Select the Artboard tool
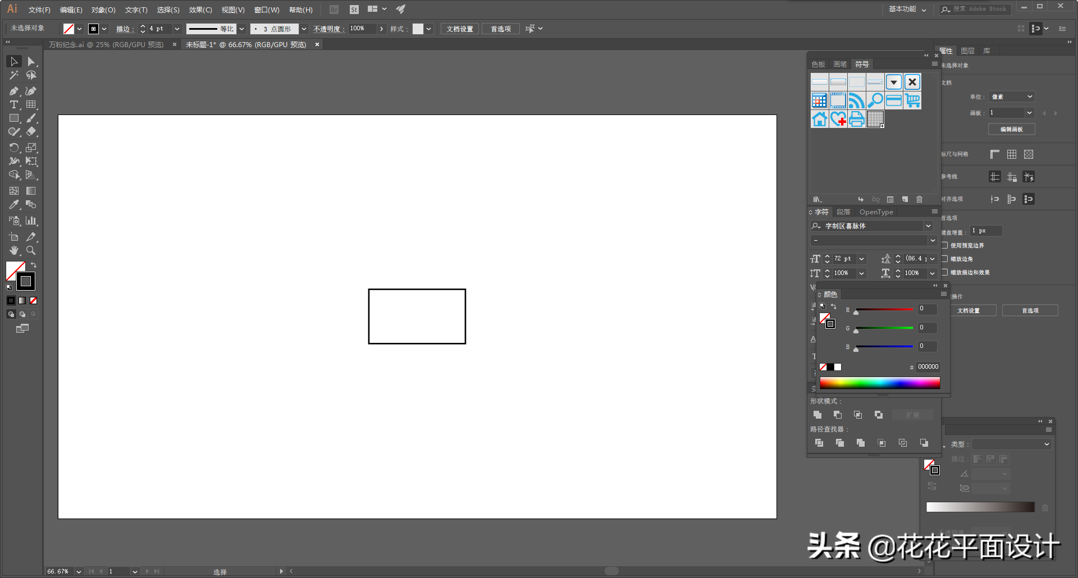The height and width of the screenshot is (578, 1078). pos(14,237)
